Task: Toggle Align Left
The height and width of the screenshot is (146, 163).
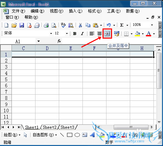Action: [x=92, y=34]
